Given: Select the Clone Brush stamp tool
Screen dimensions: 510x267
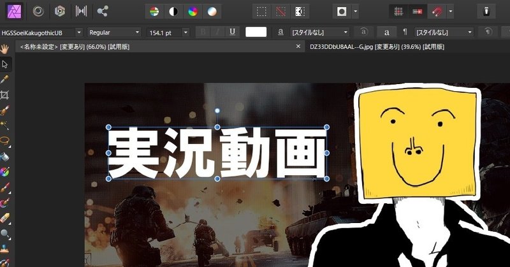Looking at the screenshot, I should pos(4,249).
